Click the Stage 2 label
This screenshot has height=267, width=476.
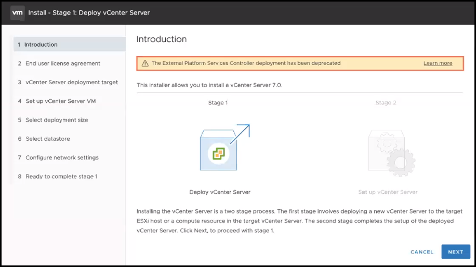pos(386,102)
